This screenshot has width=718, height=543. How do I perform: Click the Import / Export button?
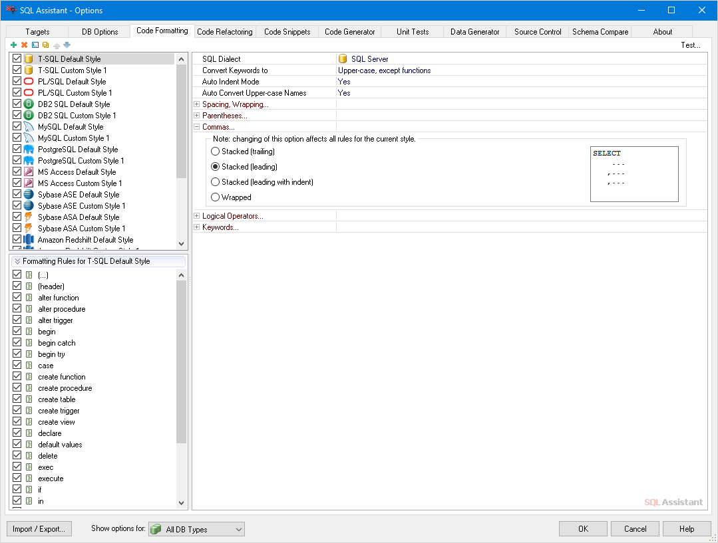[x=39, y=529]
